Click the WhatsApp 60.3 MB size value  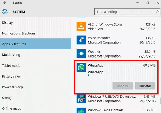click(x=149, y=65)
